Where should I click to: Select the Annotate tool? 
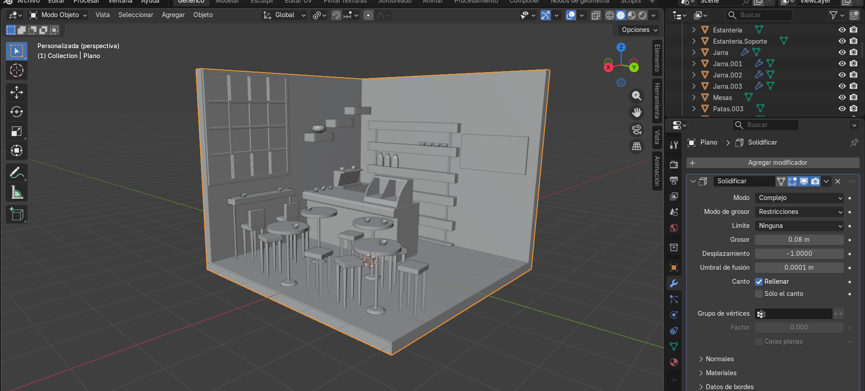click(x=17, y=173)
